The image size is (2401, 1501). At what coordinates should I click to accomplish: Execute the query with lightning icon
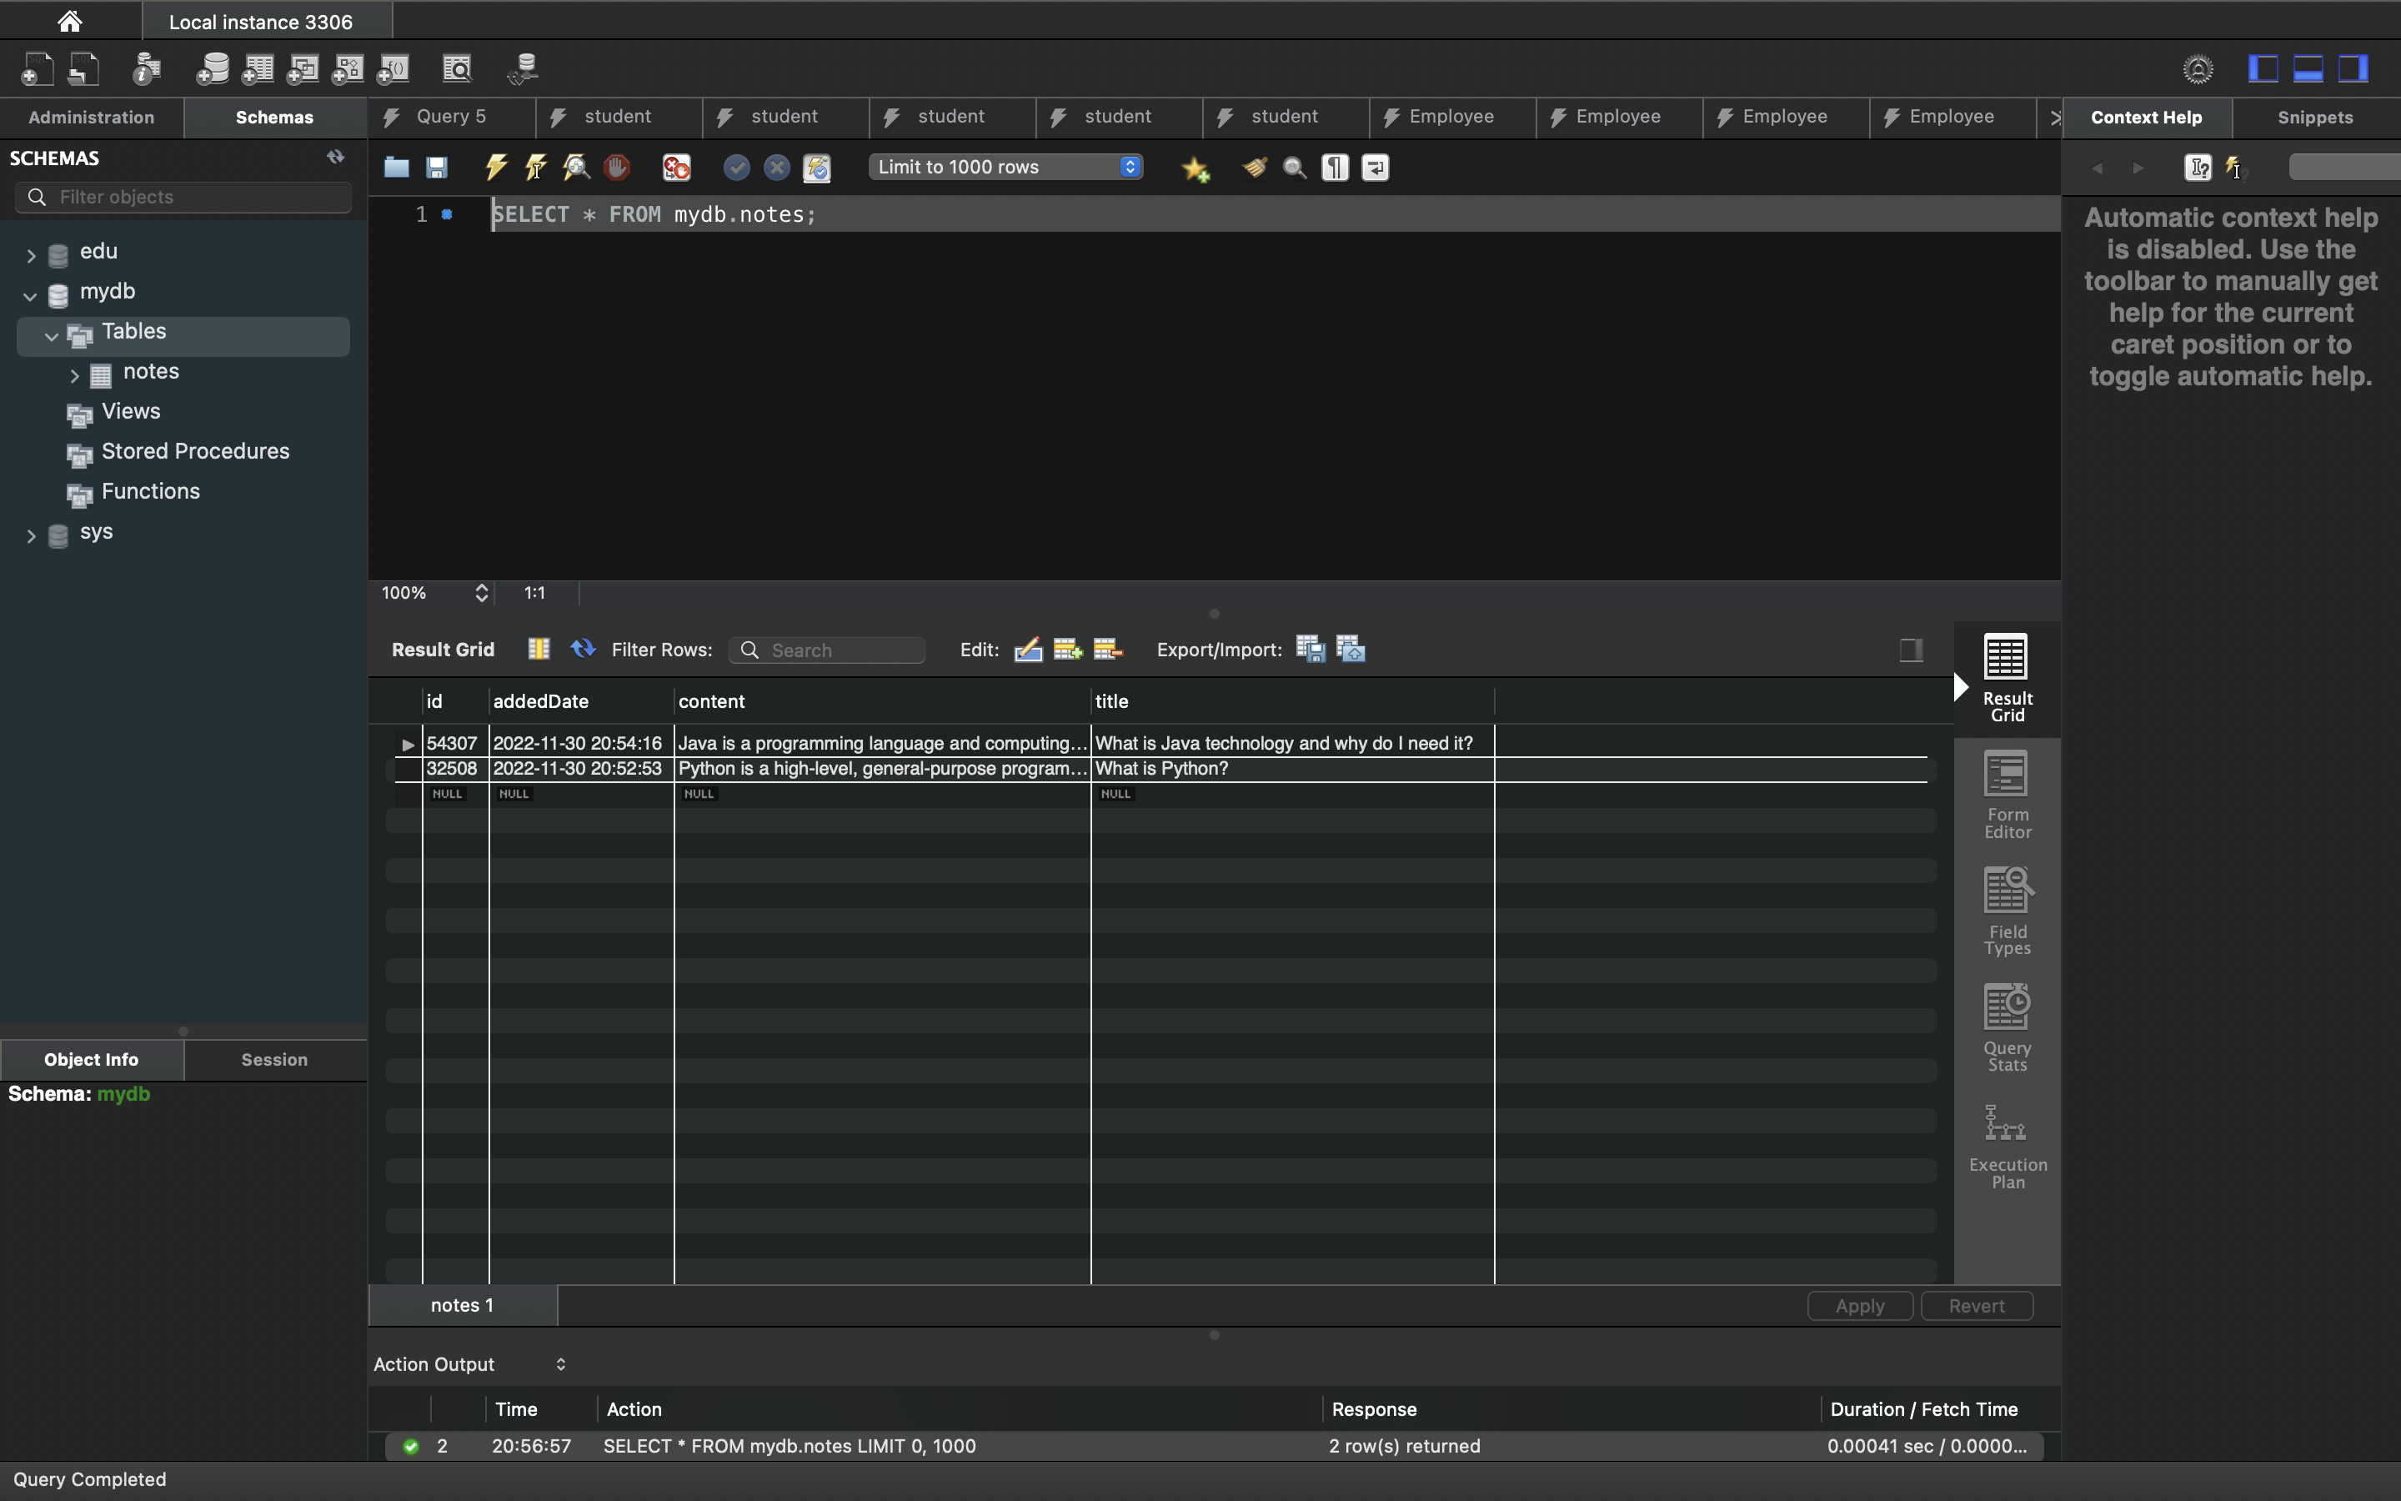496,168
